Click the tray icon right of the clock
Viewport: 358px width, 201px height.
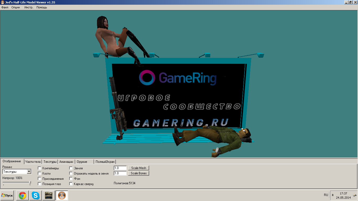pos(355,195)
